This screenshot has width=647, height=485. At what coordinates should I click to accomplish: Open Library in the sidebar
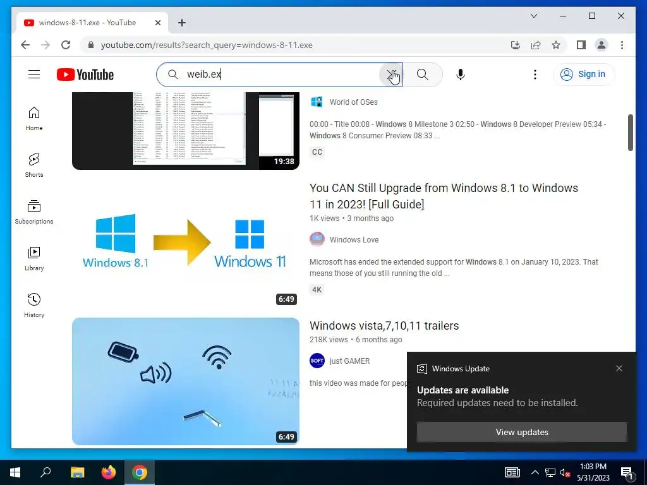34,258
